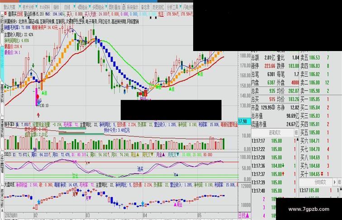Screen dimensions: 342x220
Task: Click the 周▼ marker in the 大盘K线 panel
Action: tap(75, 194)
